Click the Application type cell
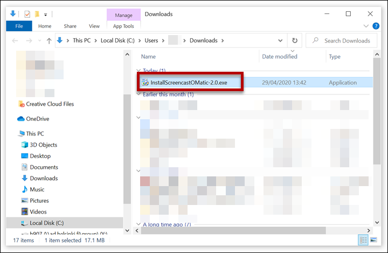Viewport: 388px width, 253px height. [343, 83]
